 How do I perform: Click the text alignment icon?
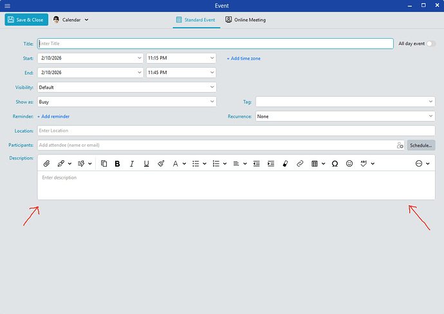point(236,163)
